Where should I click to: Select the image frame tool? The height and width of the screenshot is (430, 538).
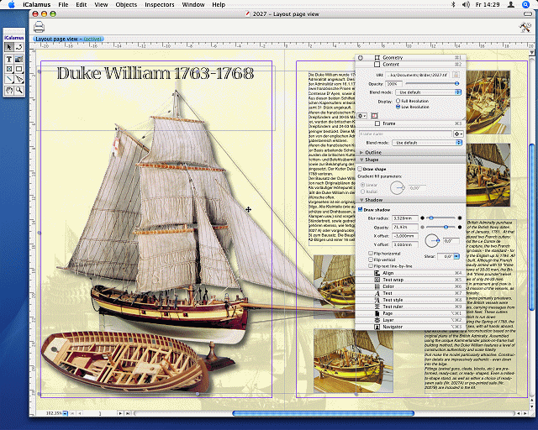pyautogui.click(x=18, y=59)
